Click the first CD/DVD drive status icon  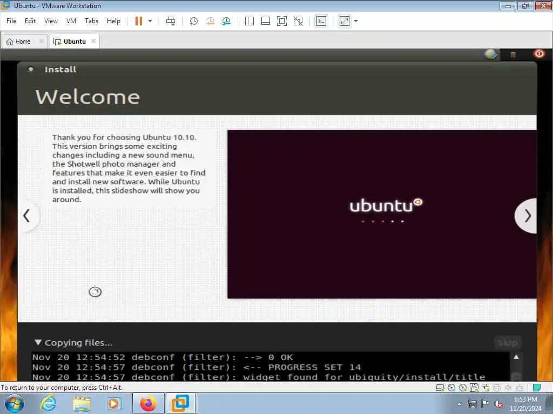point(451,388)
